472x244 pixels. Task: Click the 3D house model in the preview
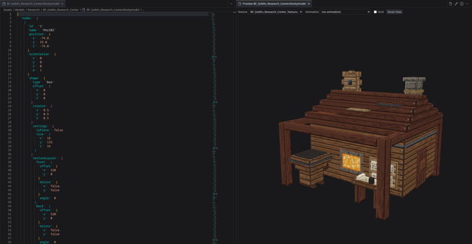coord(360,144)
